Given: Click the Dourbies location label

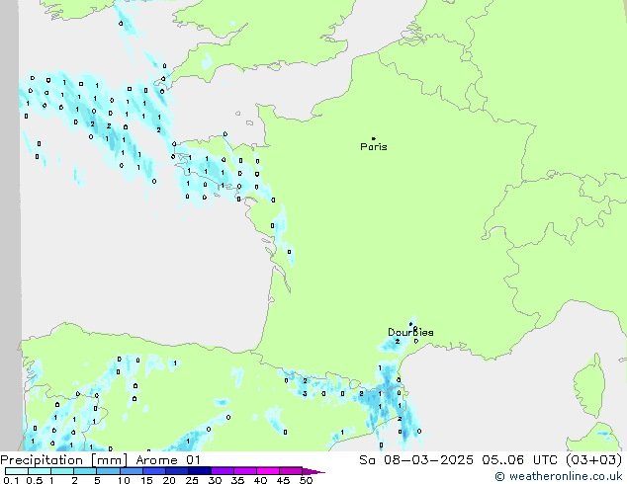Looking at the screenshot, I should click(x=410, y=332).
